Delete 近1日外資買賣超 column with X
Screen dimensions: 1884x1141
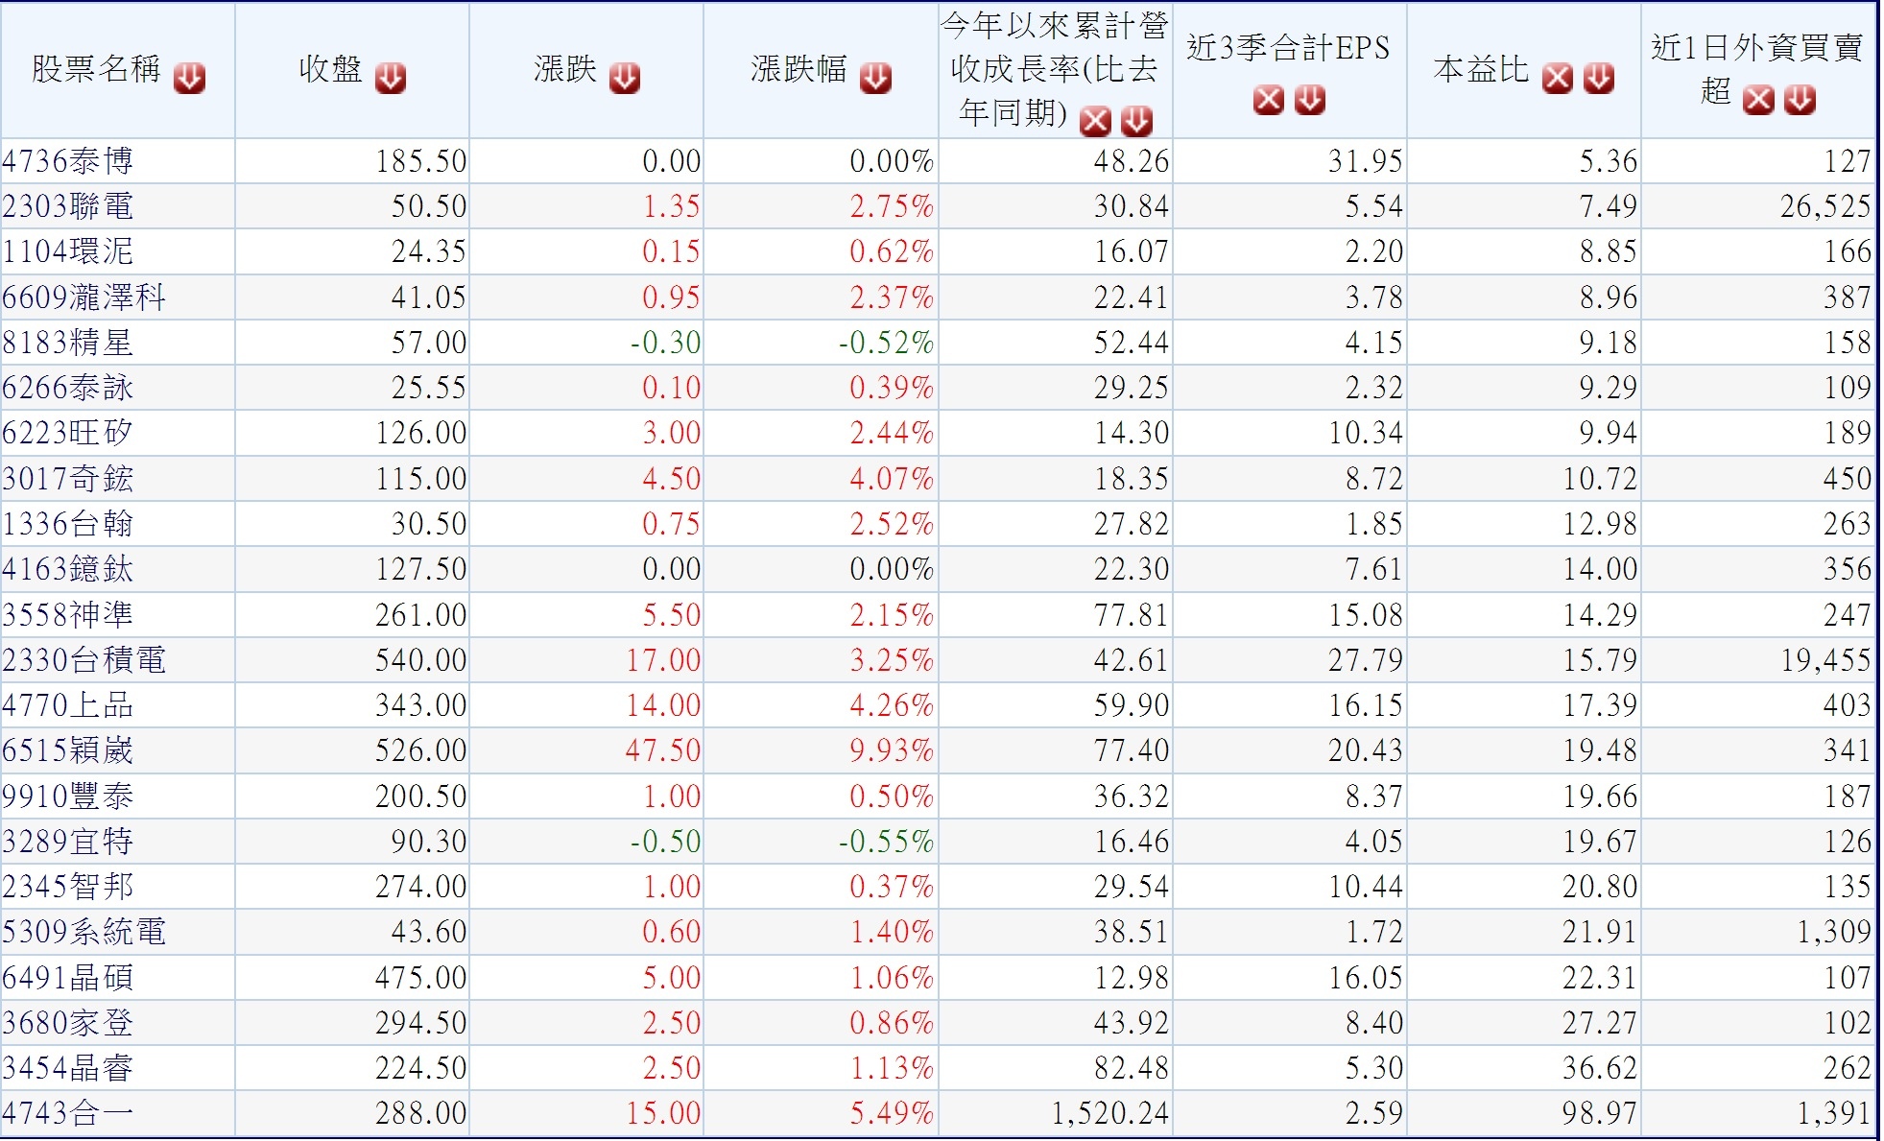pyautogui.click(x=1758, y=99)
